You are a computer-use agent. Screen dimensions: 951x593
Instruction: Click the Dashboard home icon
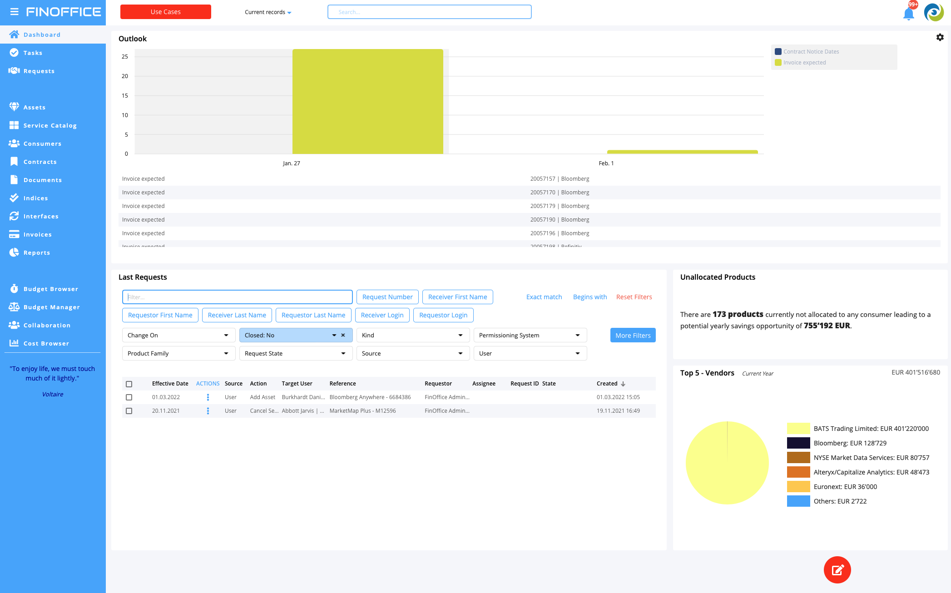(x=14, y=35)
